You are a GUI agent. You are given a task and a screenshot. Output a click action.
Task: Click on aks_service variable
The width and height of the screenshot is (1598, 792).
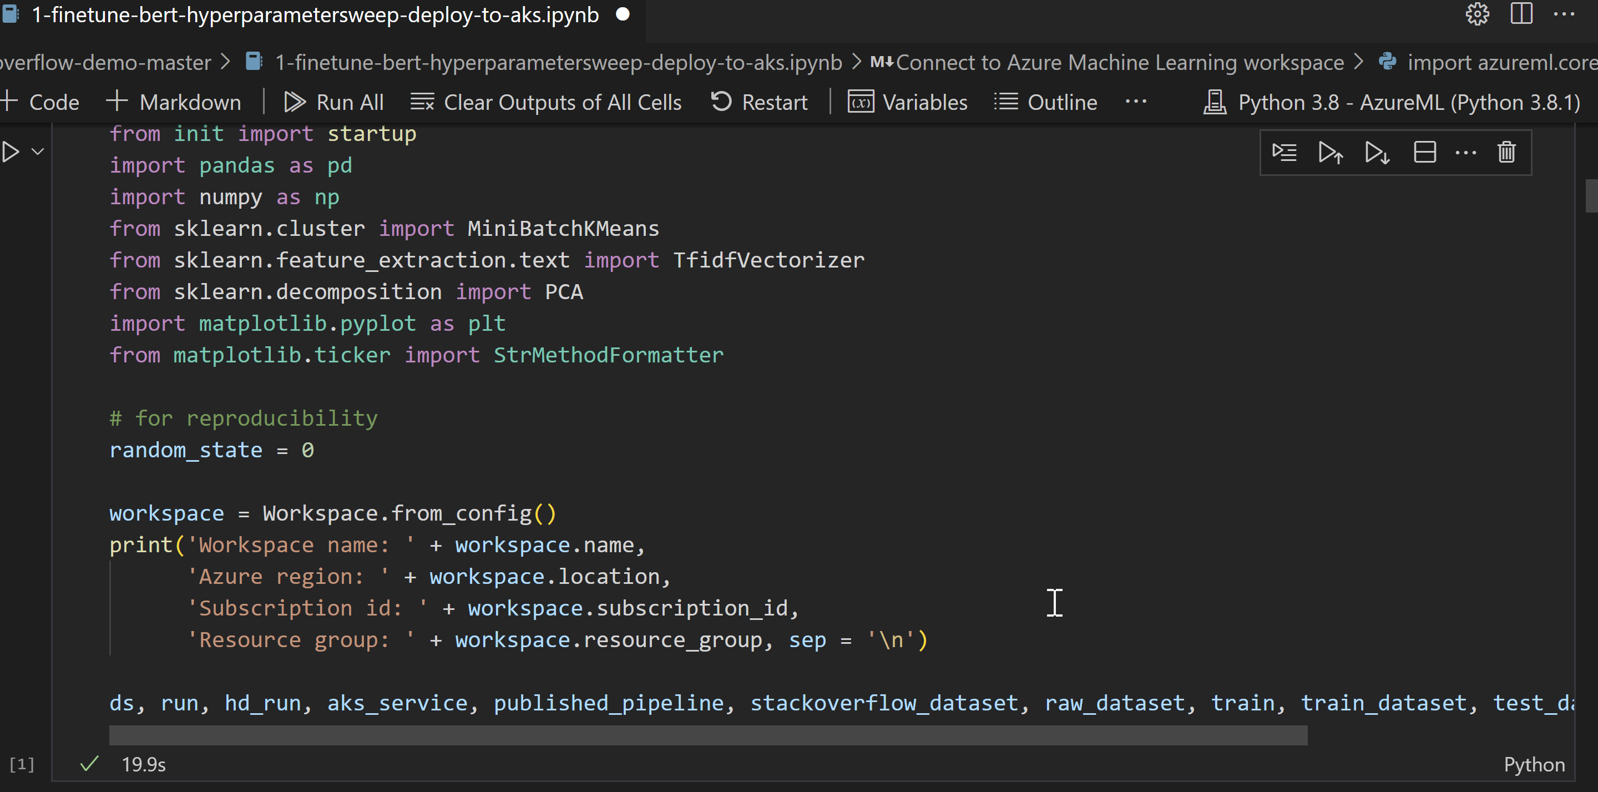click(397, 703)
